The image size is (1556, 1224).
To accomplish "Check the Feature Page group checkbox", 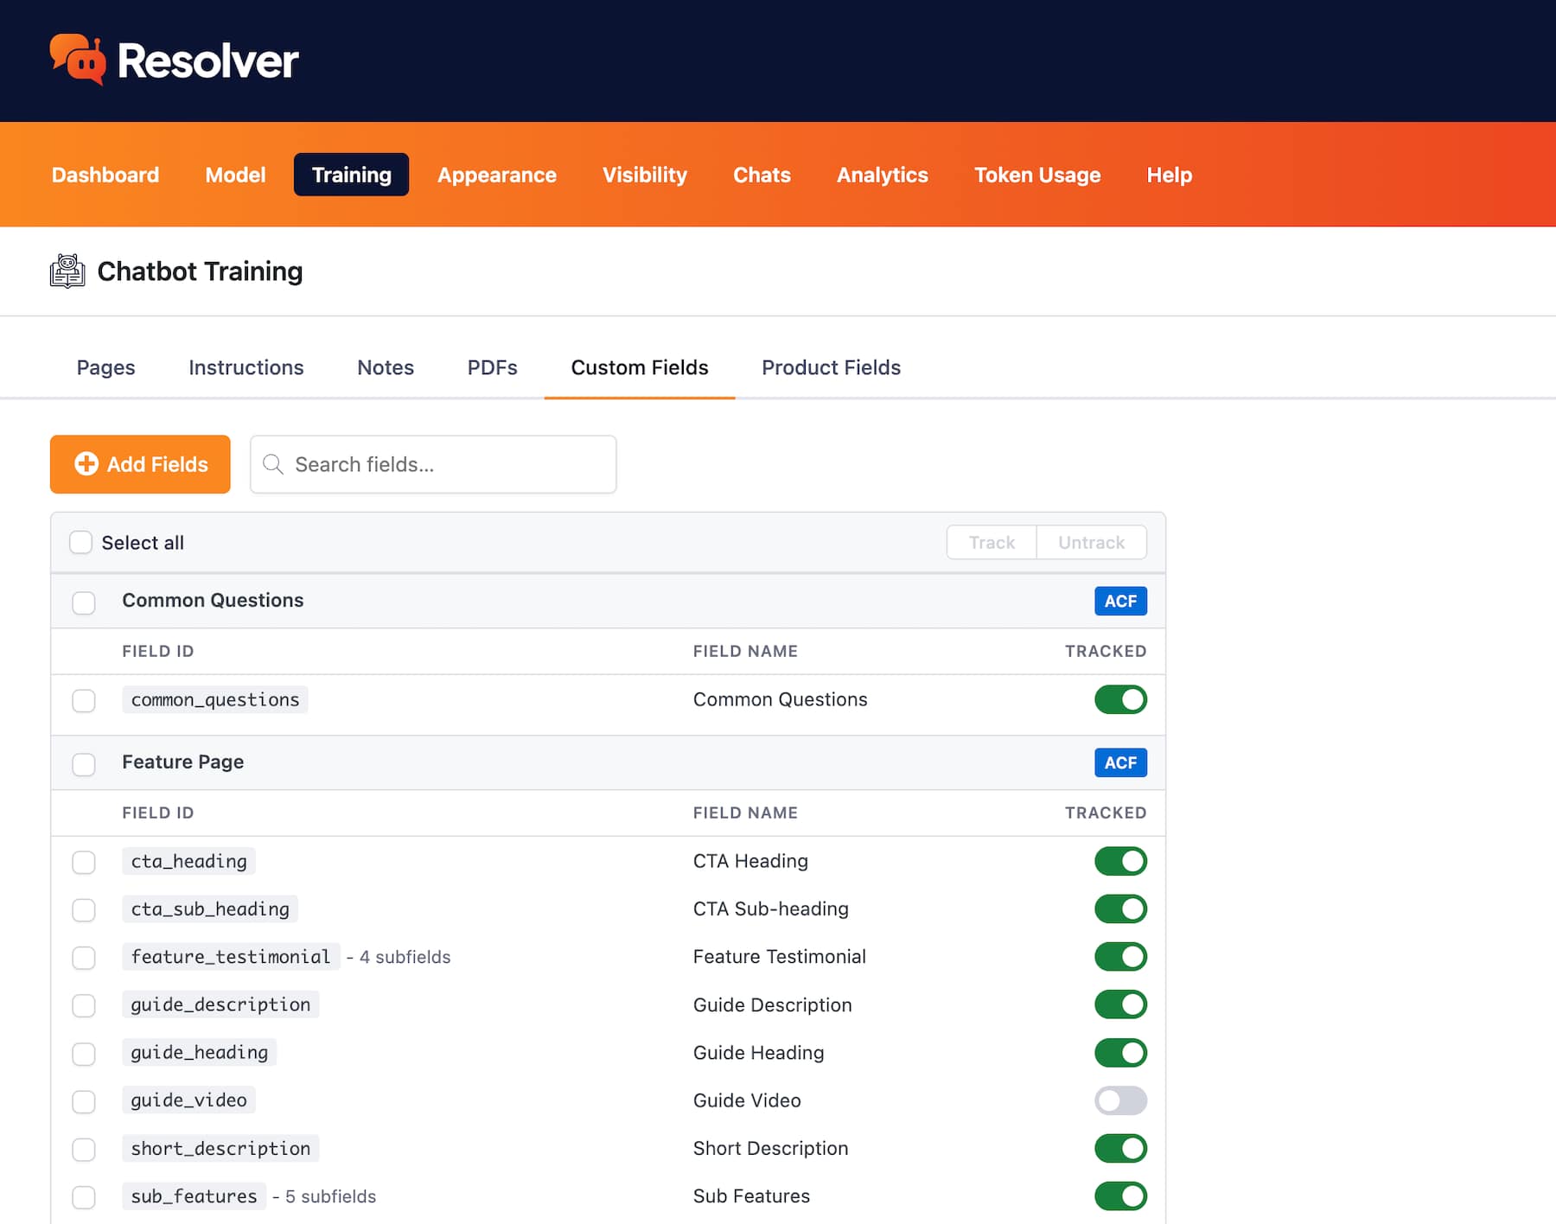I will tap(84, 764).
